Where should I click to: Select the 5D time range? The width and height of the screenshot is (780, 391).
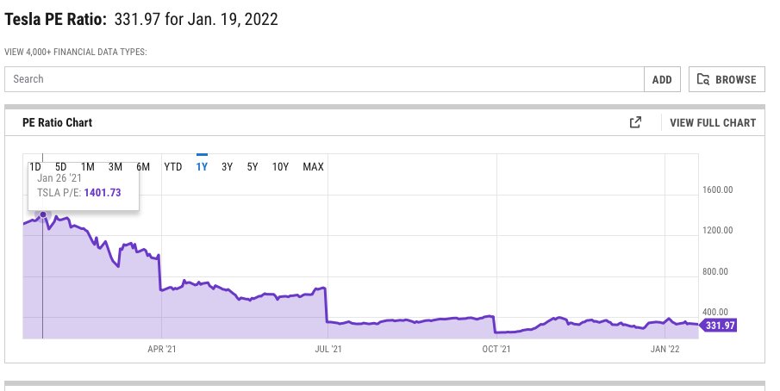(x=61, y=166)
